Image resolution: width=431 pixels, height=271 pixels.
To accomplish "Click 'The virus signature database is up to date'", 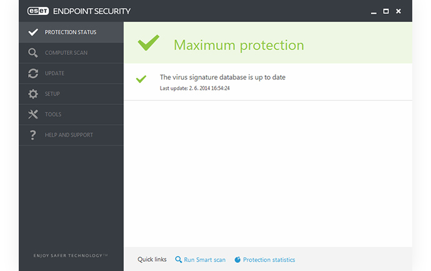I will (222, 77).
